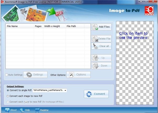The width and height of the screenshot is (158, 113).
Task: Click the Add Files button
Action: click(101, 27)
